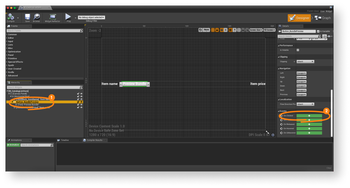The image size is (350, 188).
Task: Hide Button_BundlePreview using its eye icon
Action: tap(81, 102)
